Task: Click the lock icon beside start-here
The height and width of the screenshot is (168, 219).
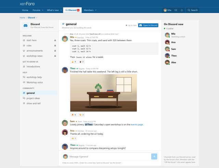Action: tap(55, 40)
